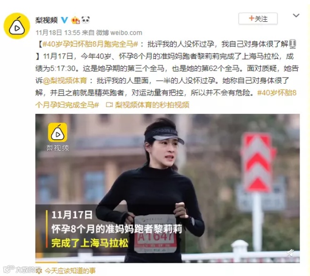The height and width of the screenshot is (276, 310).
Task: Click the panda badge icon
Action: coord(85,20)
